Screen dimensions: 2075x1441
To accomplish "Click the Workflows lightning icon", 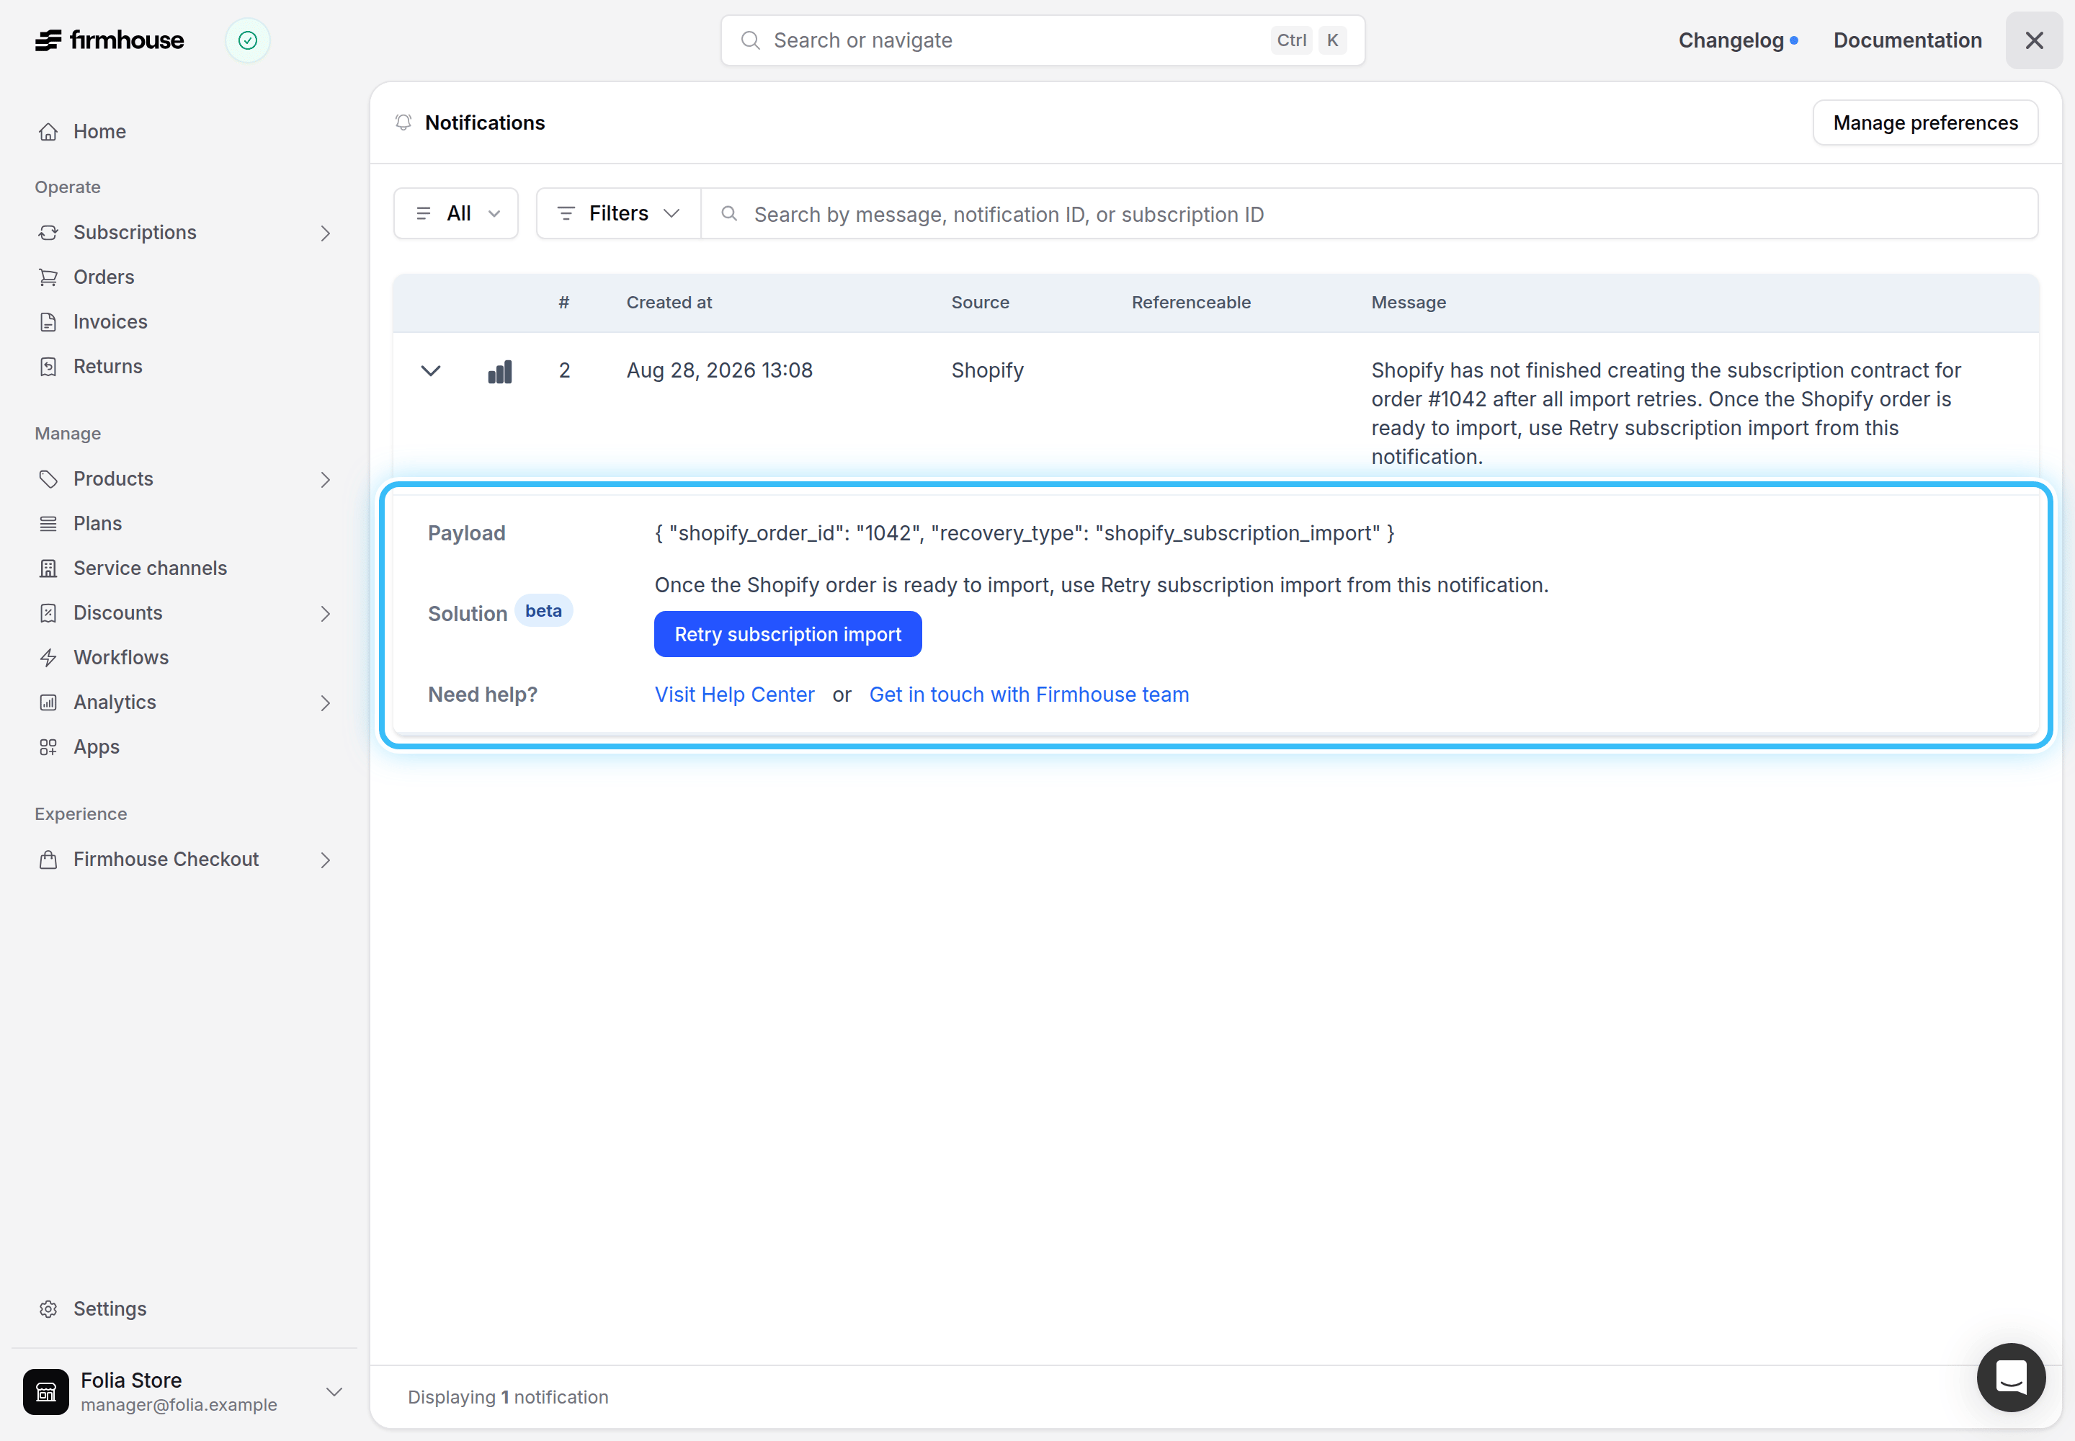I will pyautogui.click(x=49, y=659).
